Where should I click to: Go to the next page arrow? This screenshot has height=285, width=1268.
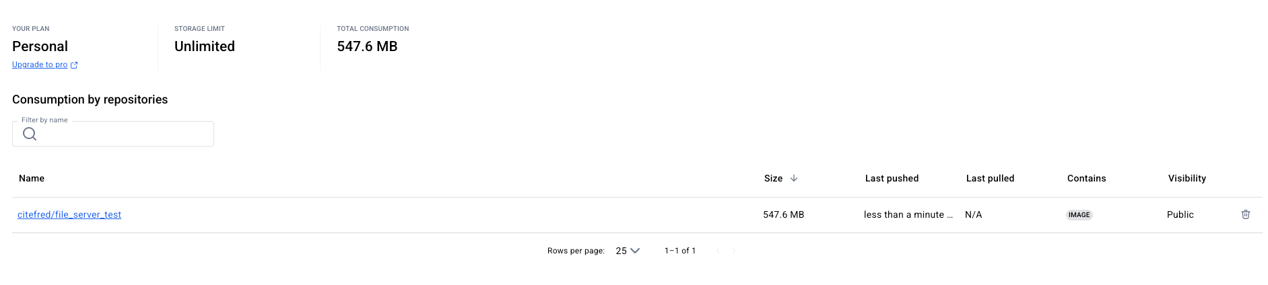click(734, 251)
